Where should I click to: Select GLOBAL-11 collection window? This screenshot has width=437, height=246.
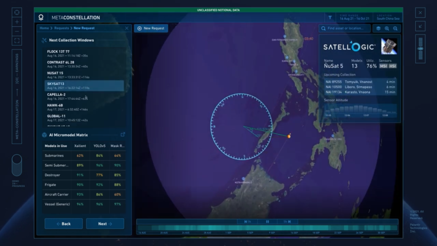click(84, 118)
